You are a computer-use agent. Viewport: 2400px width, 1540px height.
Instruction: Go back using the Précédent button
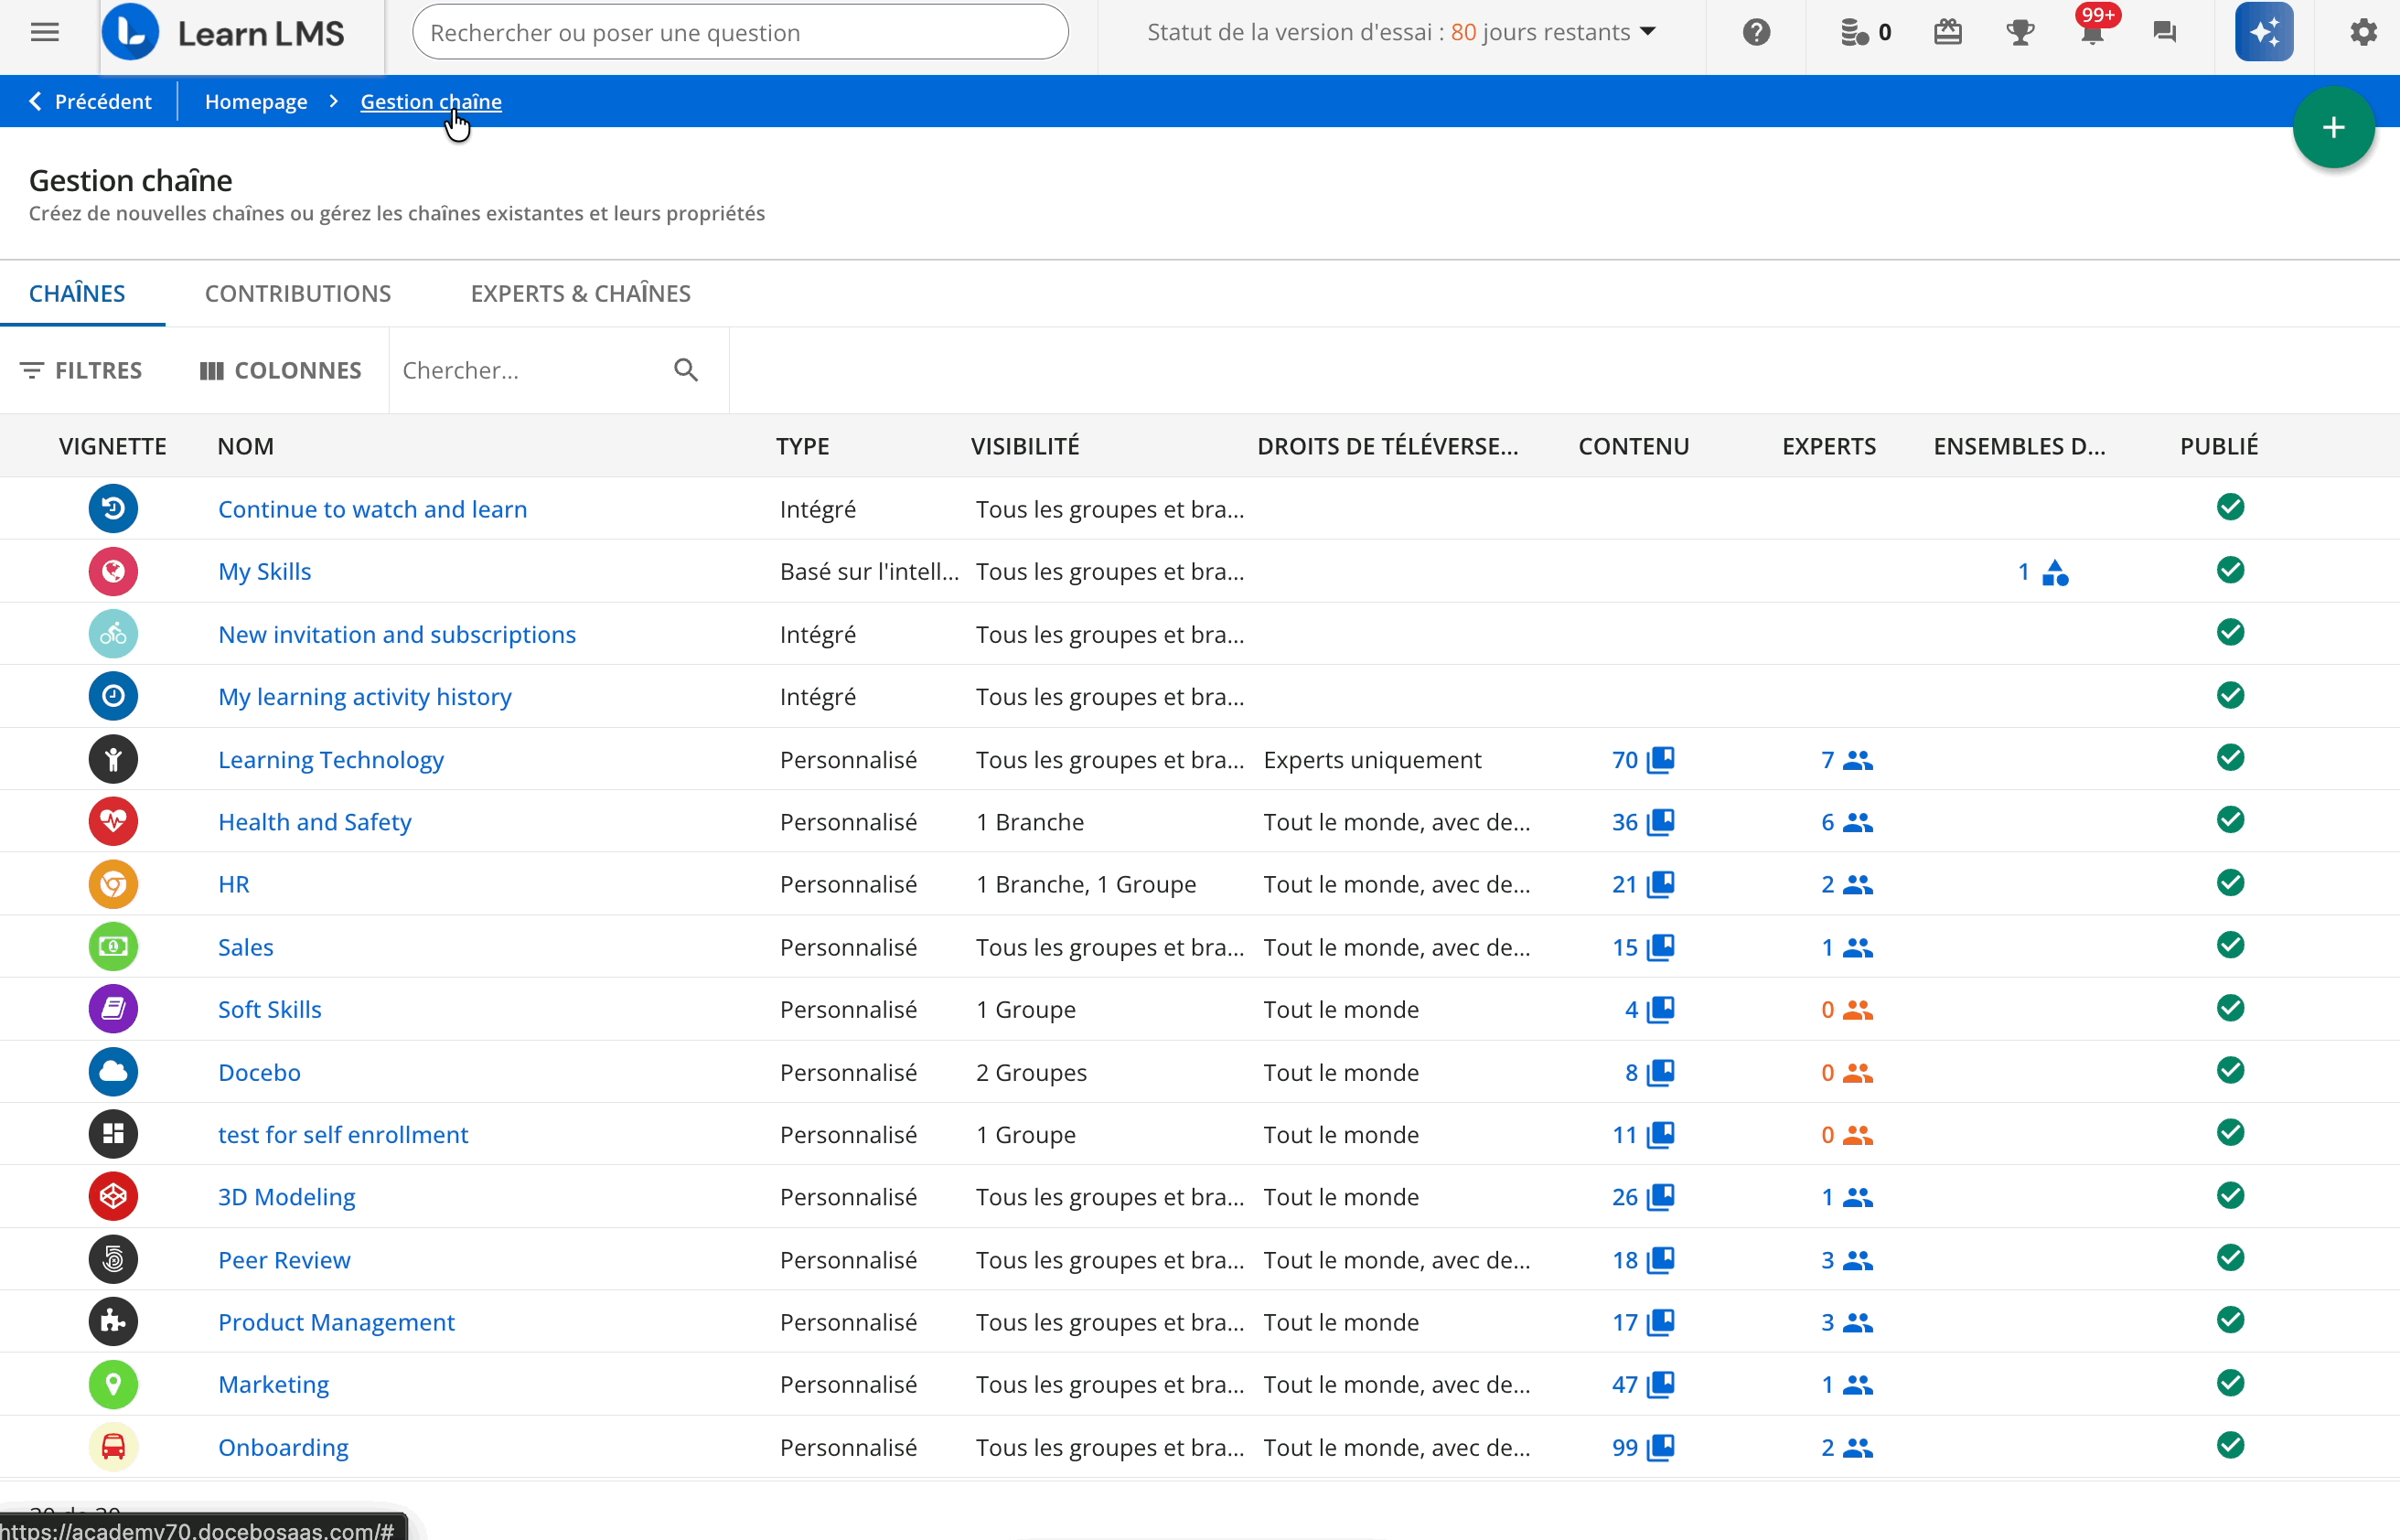[x=90, y=101]
